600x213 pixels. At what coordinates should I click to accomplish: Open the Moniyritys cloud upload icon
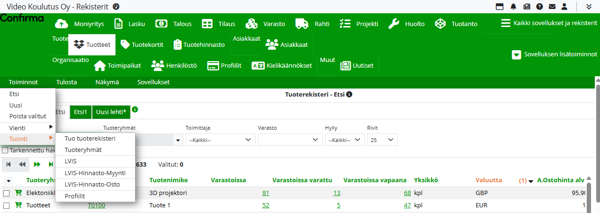[61, 24]
